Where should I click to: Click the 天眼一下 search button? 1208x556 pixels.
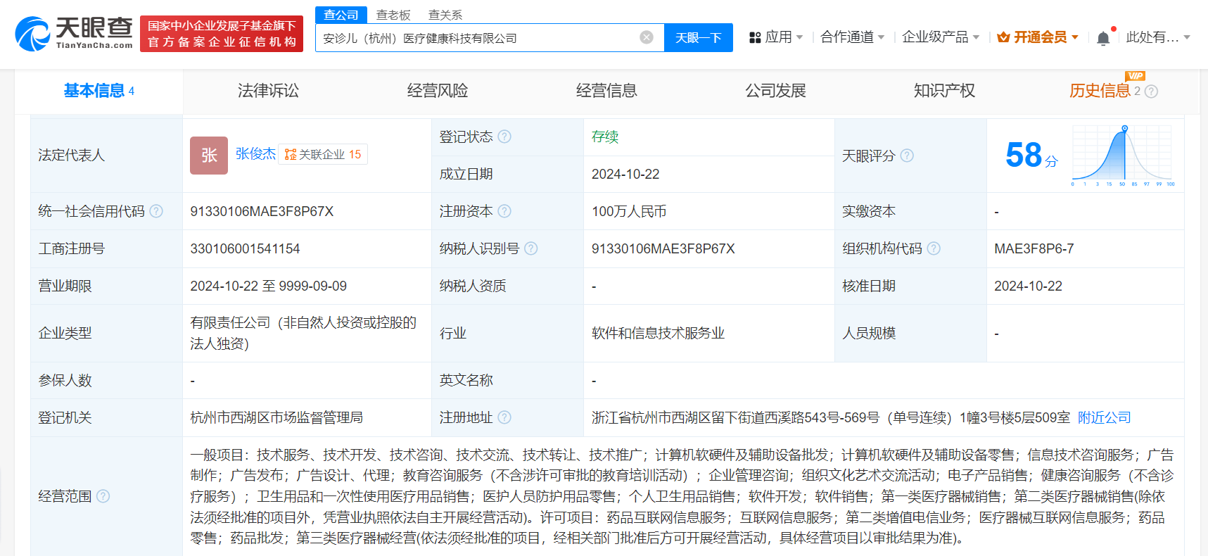[699, 37]
